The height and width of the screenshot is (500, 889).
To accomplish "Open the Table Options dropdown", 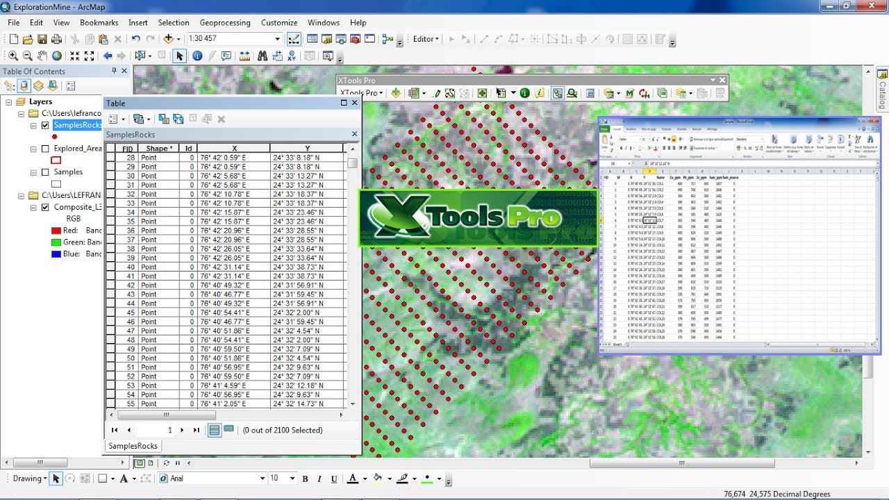I will (x=115, y=119).
